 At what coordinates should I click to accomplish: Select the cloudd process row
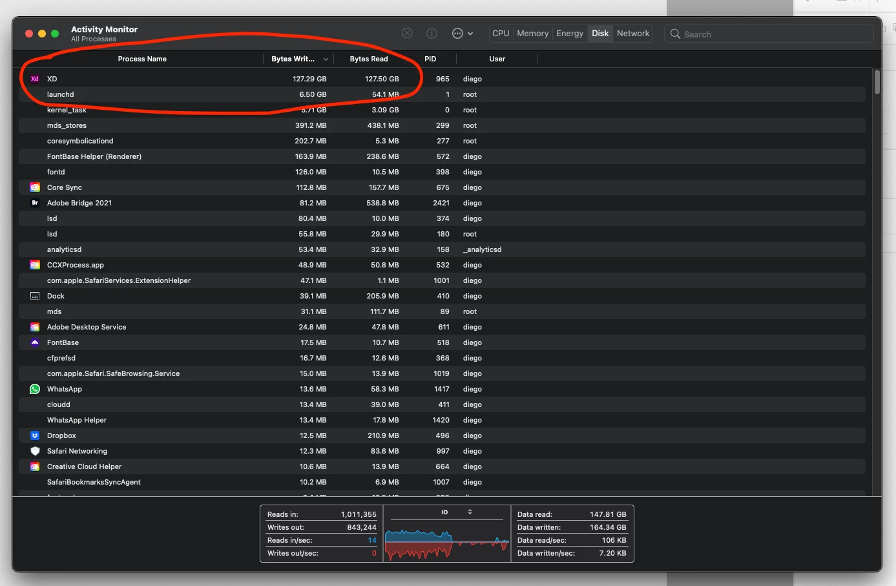[443, 404]
